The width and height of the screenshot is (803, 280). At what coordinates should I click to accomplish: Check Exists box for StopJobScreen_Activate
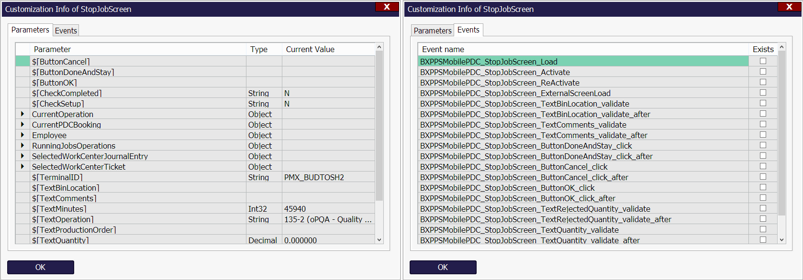point(763,72)
